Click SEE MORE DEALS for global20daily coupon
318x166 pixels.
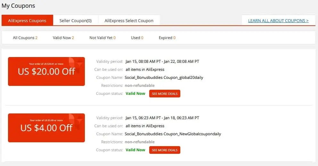165,94
